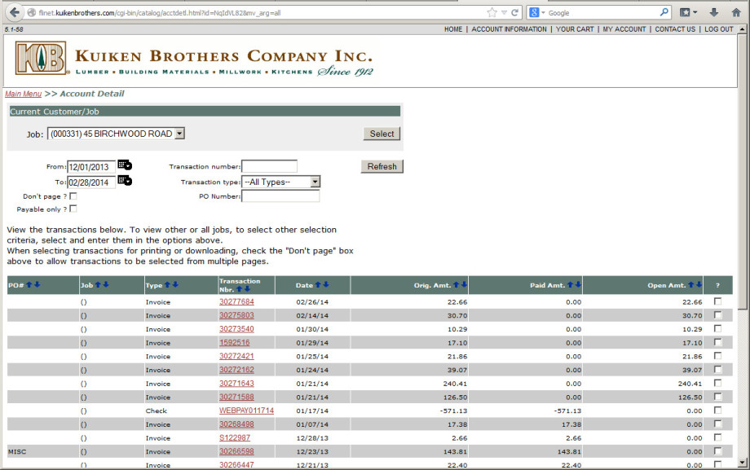The width and height of the screenshot is (750, 470).
Task: Tick the Payable only checkbox
Action: coord(73,209)
